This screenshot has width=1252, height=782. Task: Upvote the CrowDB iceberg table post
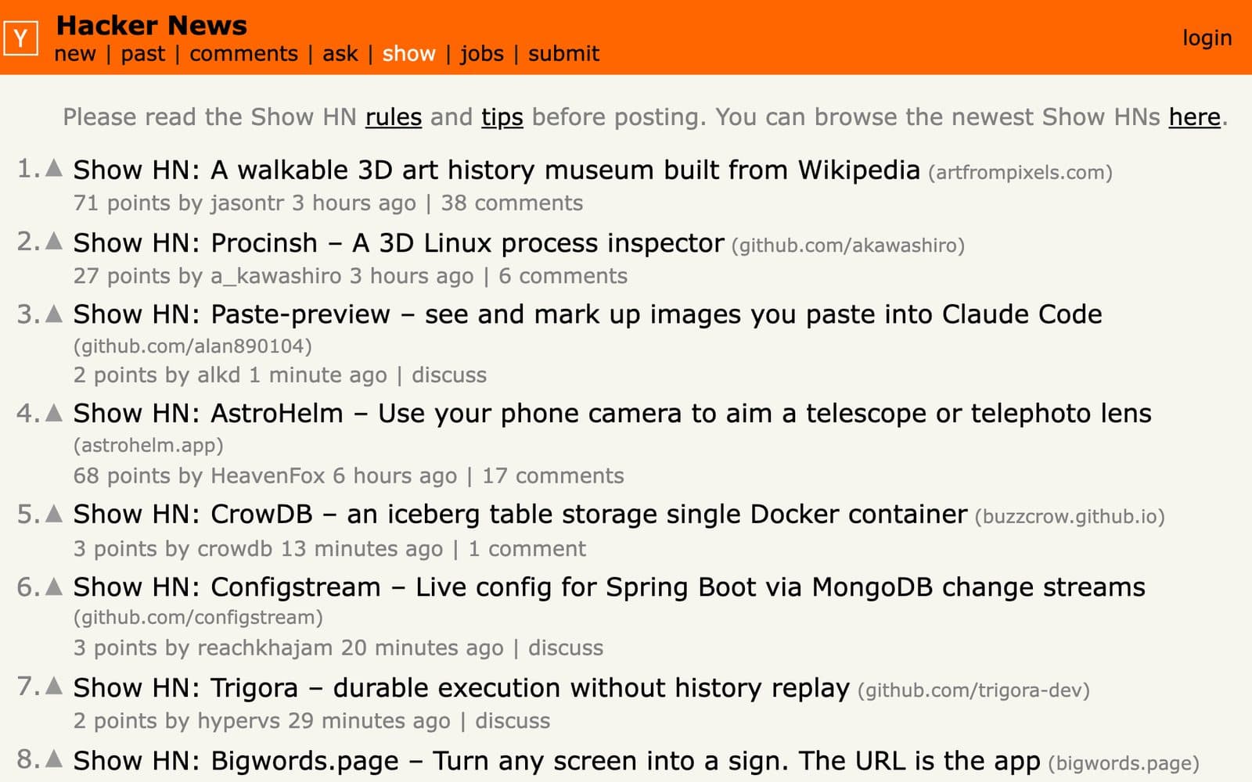coord(54,513)
